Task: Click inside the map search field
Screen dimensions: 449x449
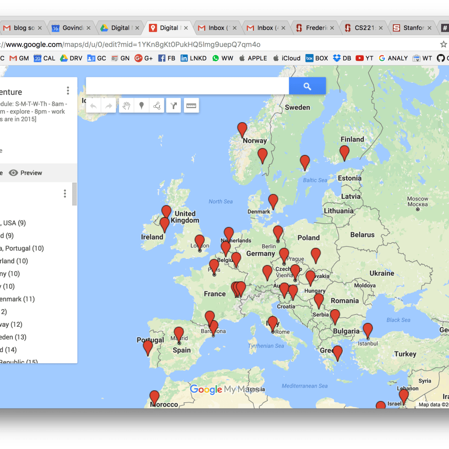Action: (x=187, y=86)
